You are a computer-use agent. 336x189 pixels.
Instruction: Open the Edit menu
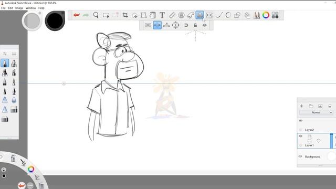pyautogui.click(x=10, y=8)
